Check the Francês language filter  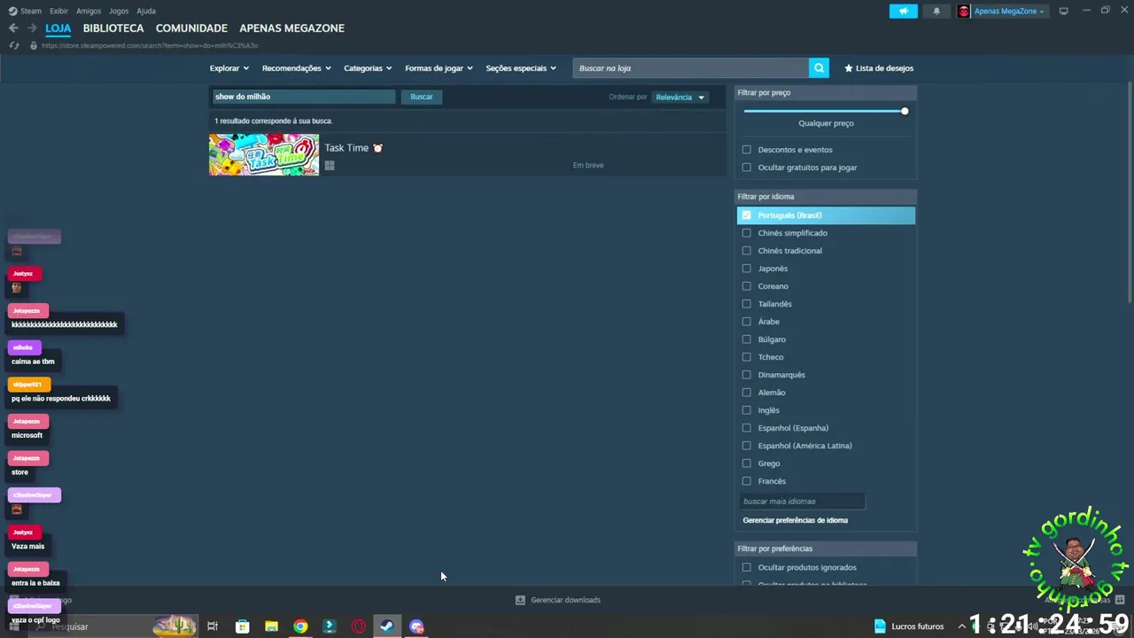click(747, 481)
